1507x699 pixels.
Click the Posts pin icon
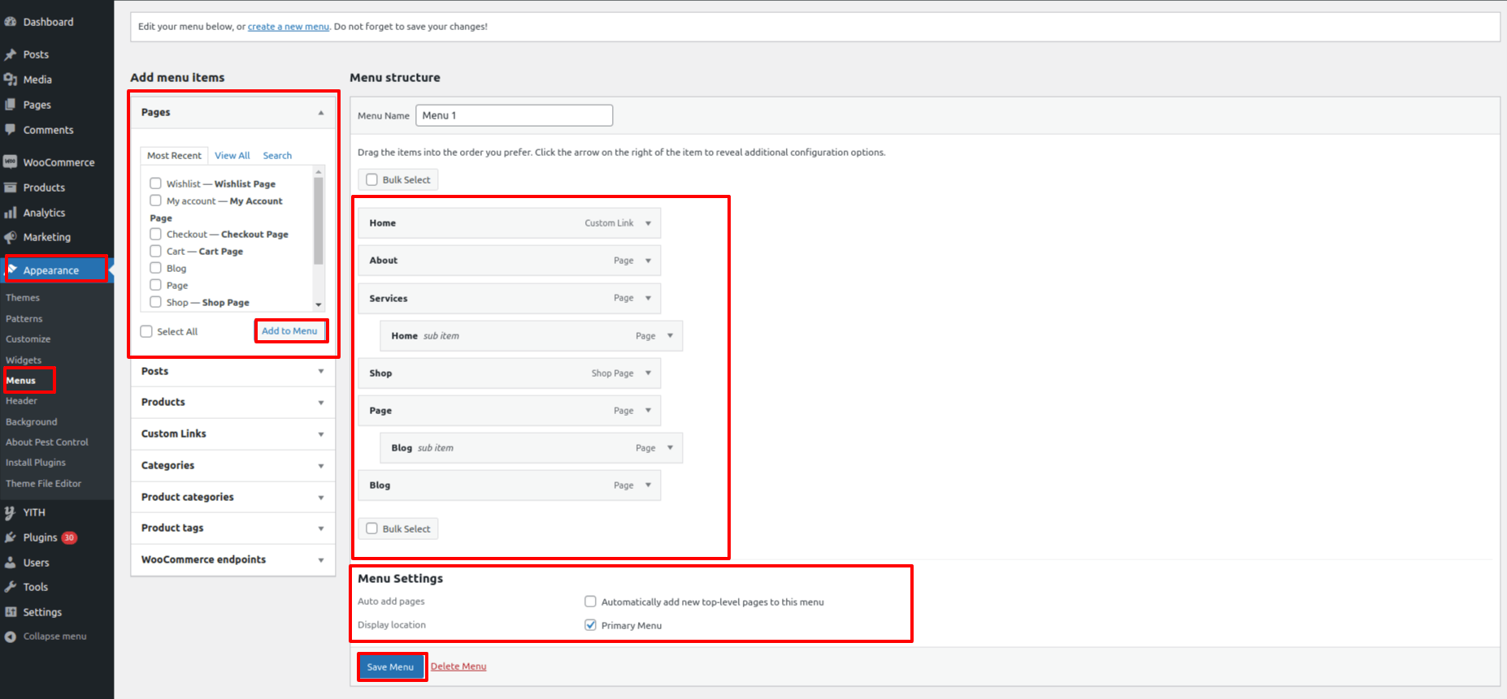tap(11, 54)
